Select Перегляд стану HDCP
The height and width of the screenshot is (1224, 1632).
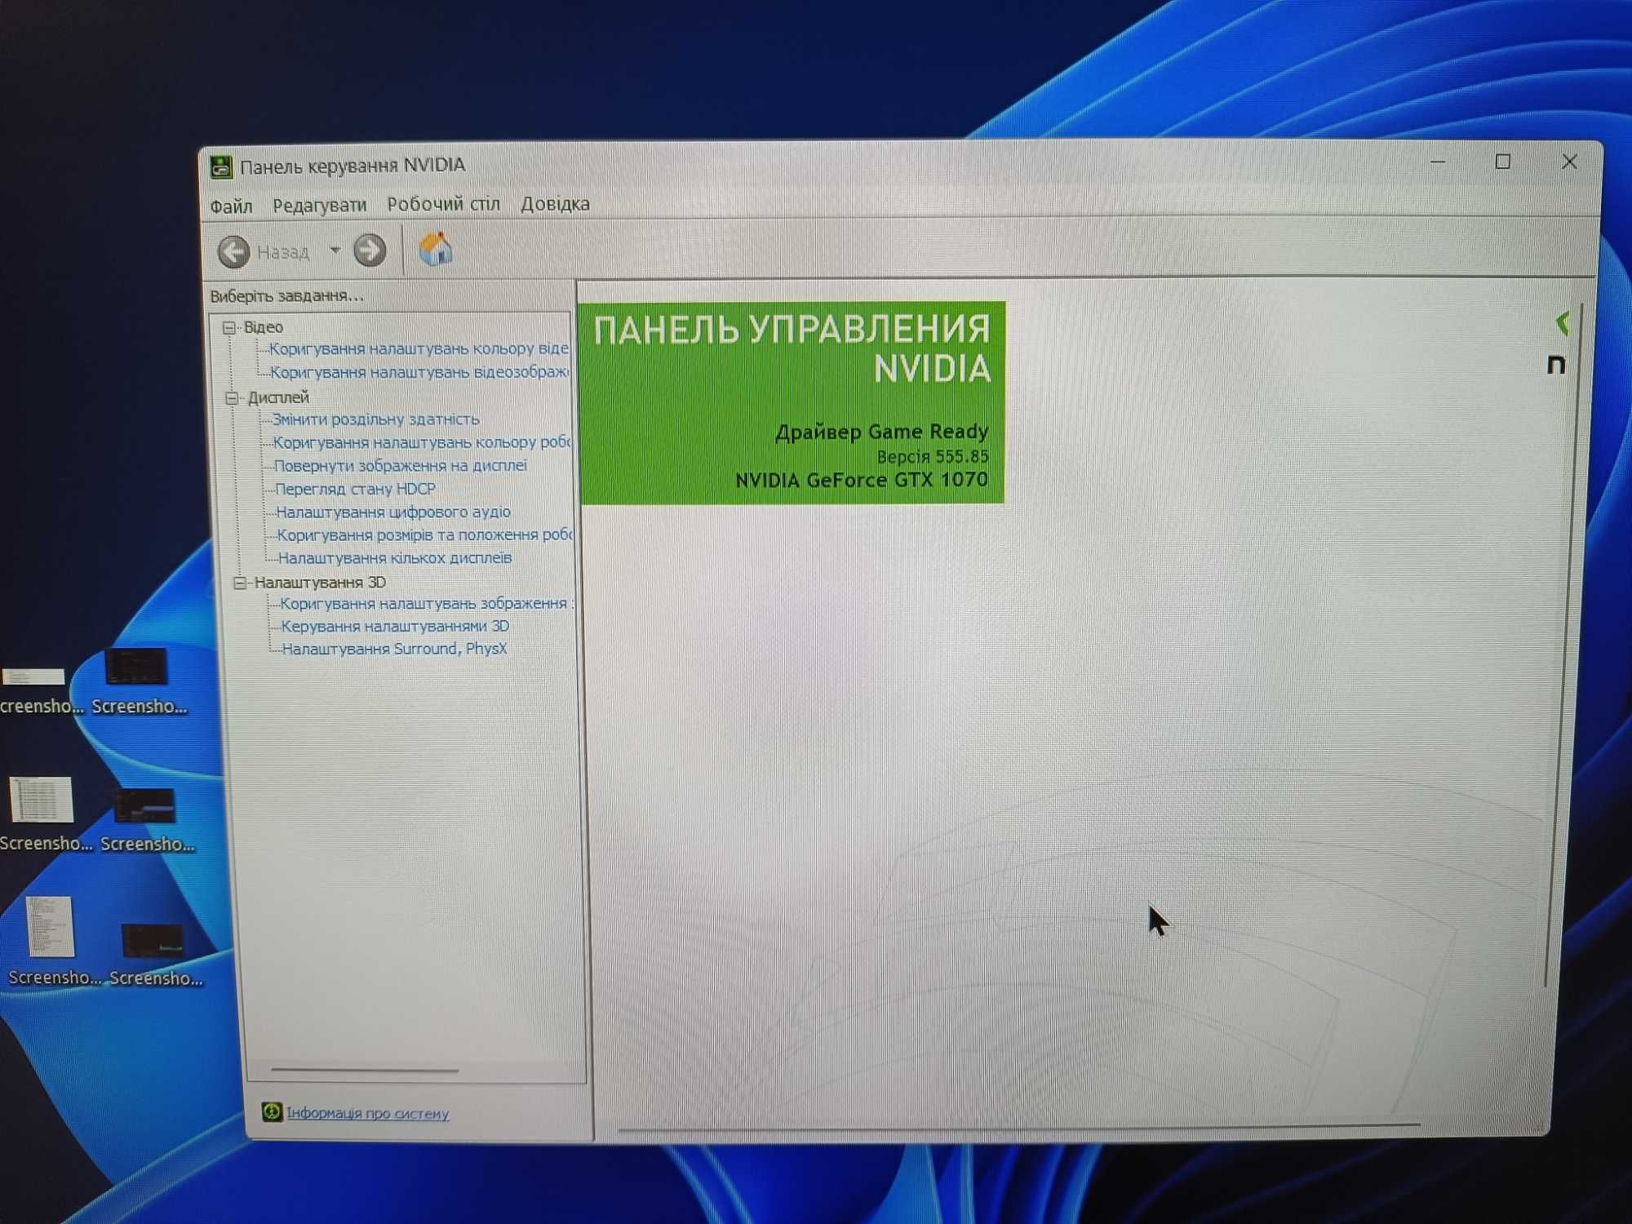point(355,489)
